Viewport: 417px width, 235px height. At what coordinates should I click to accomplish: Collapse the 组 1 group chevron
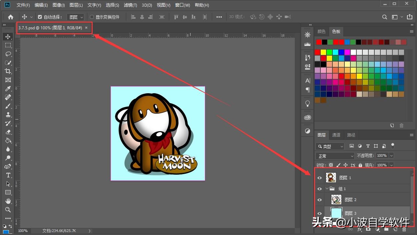tap(327, 189)
